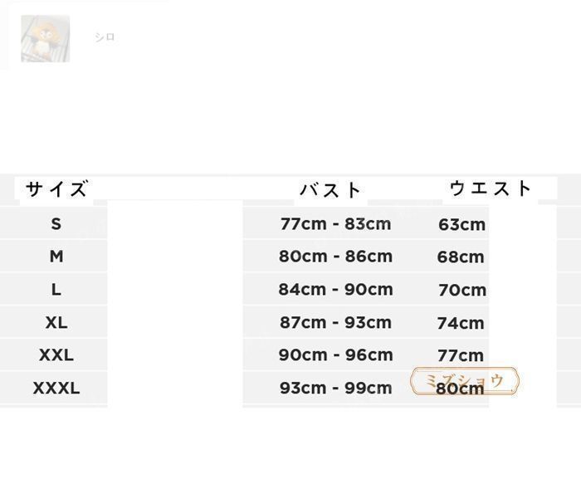581x499 pixels.
Task: Select the XL size row label
Action: point(56,322)
